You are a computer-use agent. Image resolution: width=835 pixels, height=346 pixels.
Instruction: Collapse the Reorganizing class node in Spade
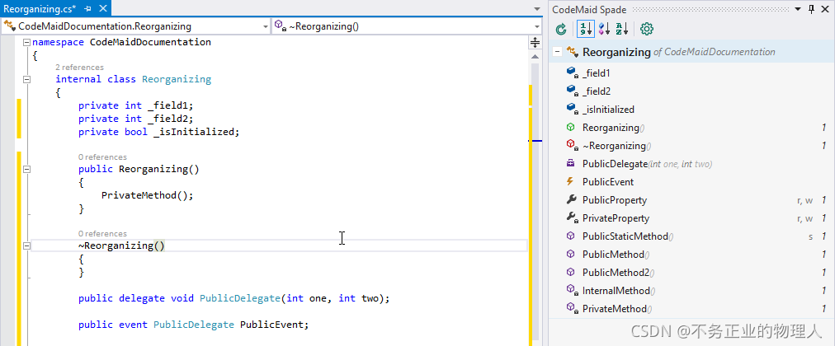(x=557, y=52)
